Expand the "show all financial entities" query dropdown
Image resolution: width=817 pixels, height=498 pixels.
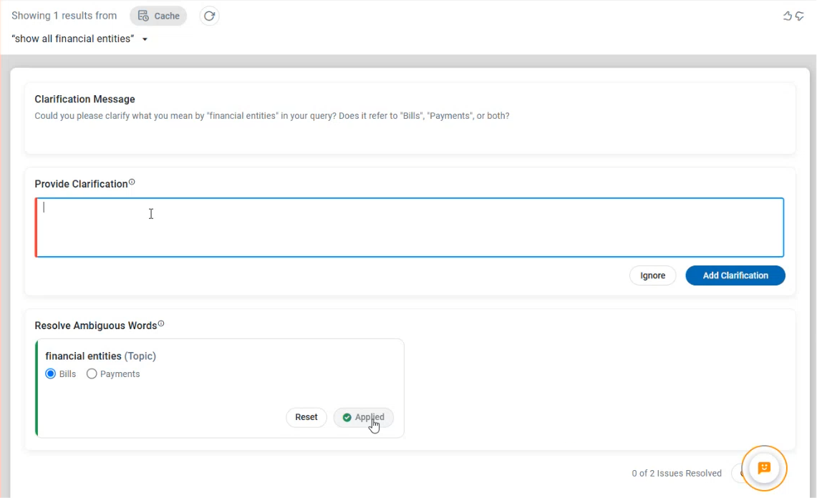(145, 39)
